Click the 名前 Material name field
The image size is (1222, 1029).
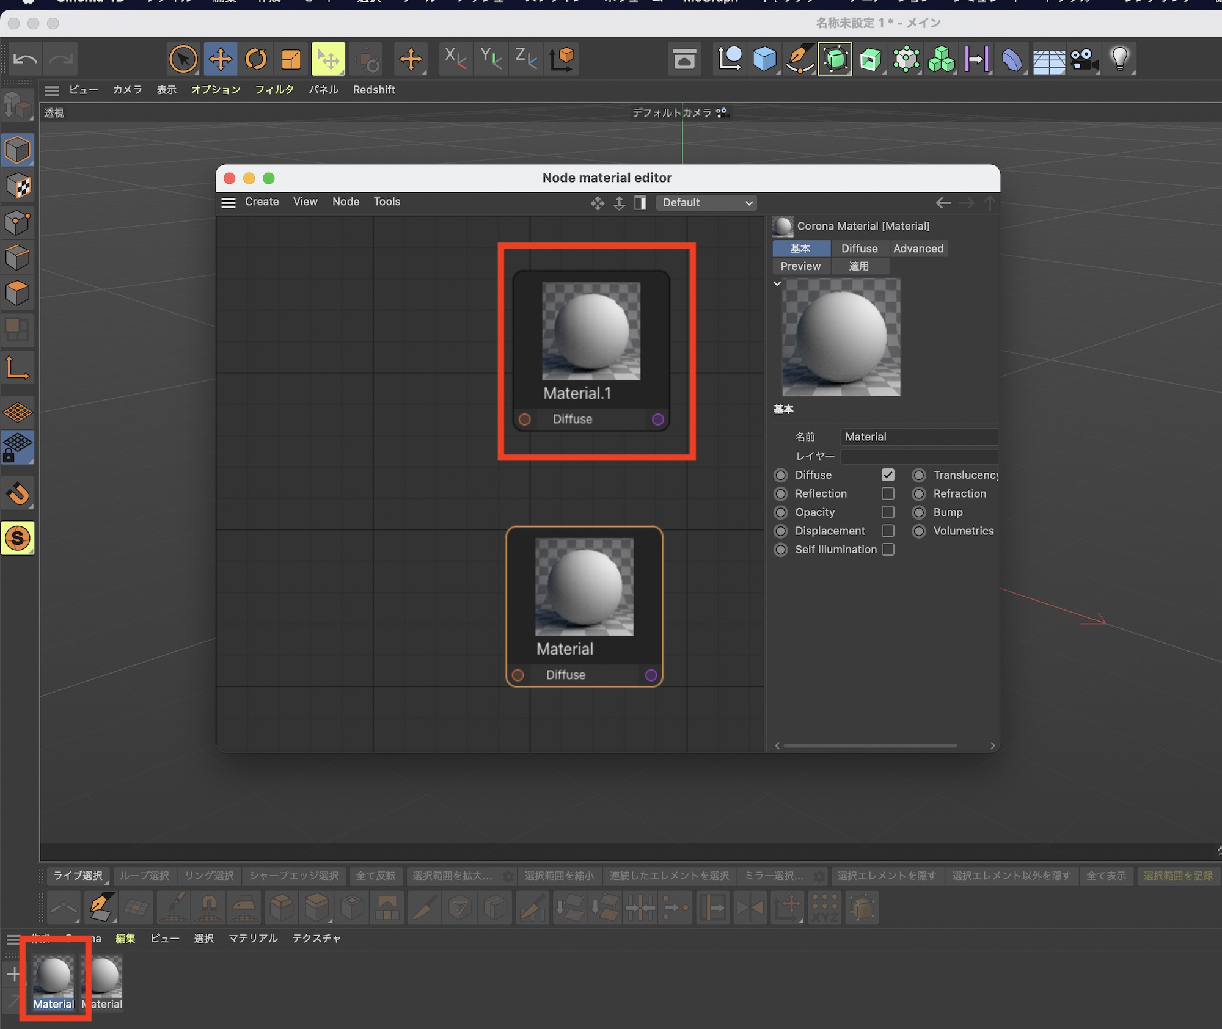[x=918, y=437]
